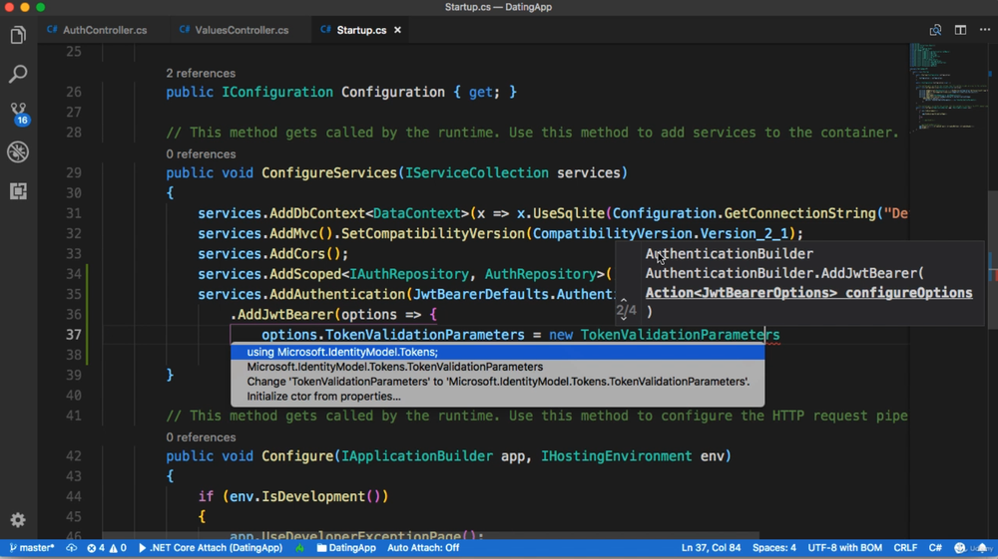Click 'IAuthRepository' on line 34
This screenshot has width=998, height=559.
coord(408,274)
